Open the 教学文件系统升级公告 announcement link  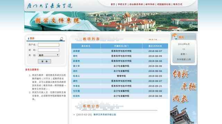click(x=105, y=115)
